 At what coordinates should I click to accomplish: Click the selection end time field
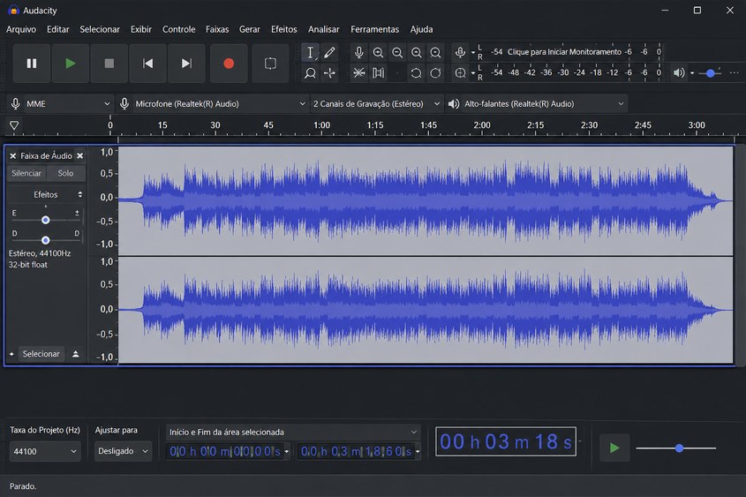pyautogui.click(x=358, y=451)
